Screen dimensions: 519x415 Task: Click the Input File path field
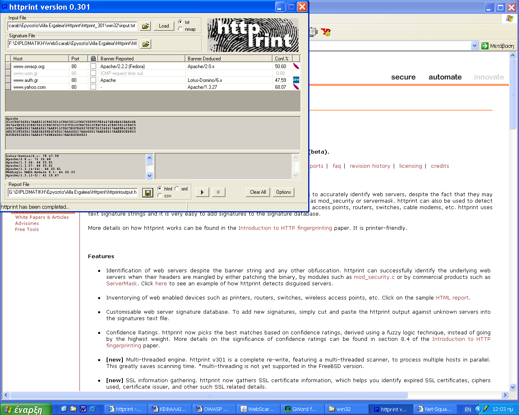click(x=73, y=26)
